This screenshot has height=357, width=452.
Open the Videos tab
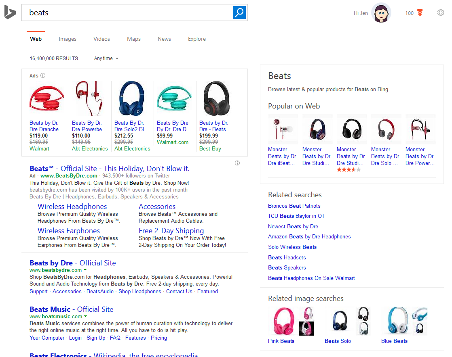click(101, 39)
